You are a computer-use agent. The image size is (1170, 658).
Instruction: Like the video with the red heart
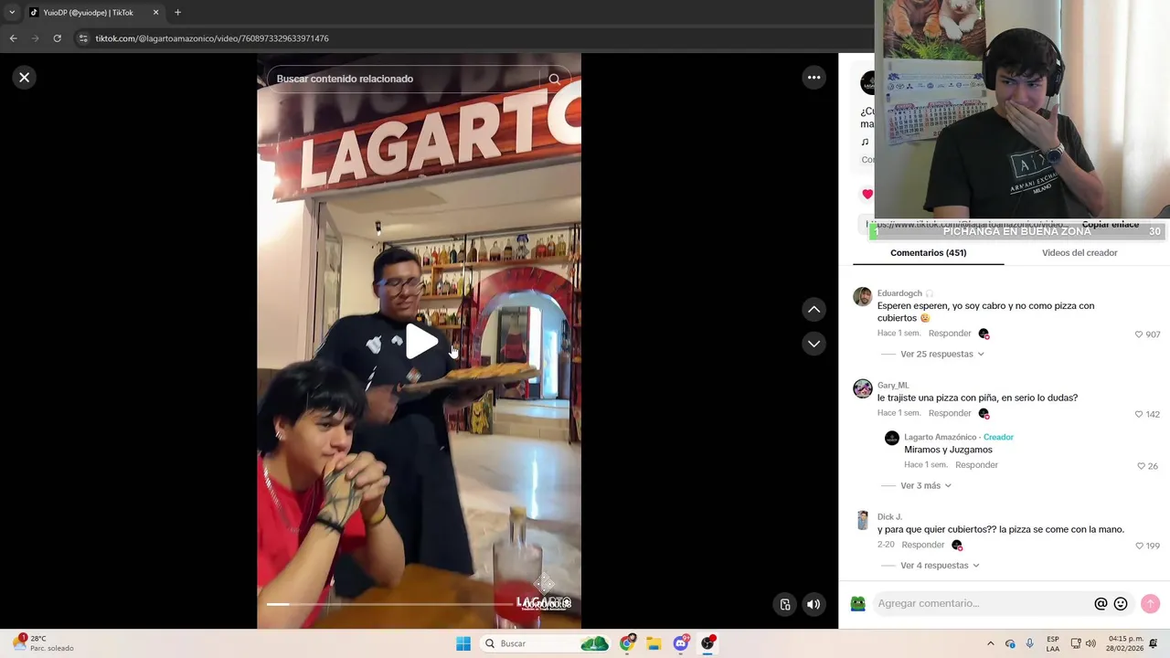pos(867,194)
